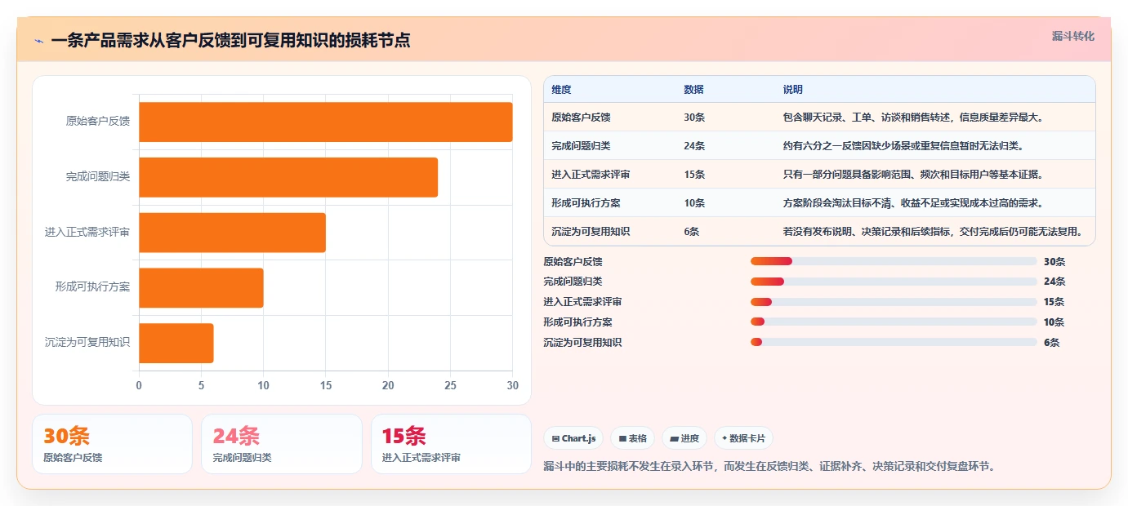Open the 30条 原始客户反馈 data card
1128x506 pixels.
point(112,444)
